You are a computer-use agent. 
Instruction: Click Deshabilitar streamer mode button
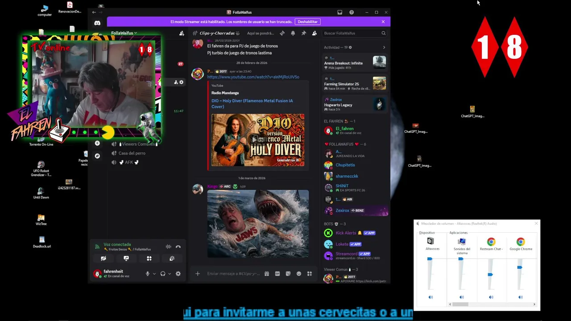point(308,21)
